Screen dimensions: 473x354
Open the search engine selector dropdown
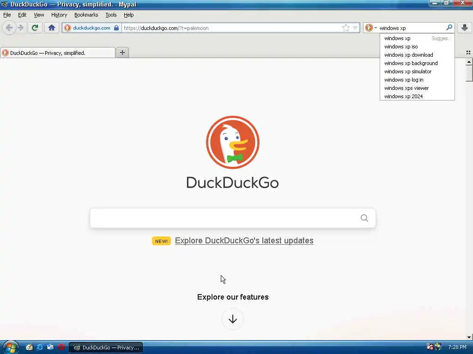pyautogui.click(x=371, y=28)
